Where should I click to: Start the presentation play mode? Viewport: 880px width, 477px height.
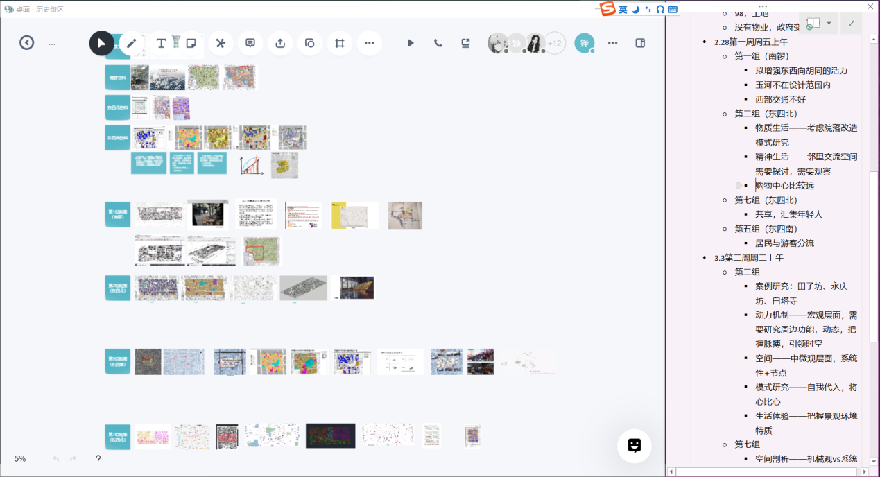coord(411,43)
